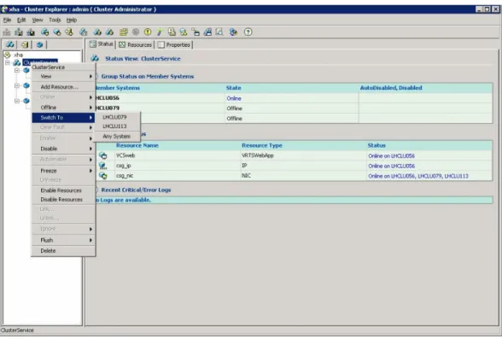Open Remote Group Resource Wizard toolbar icon
Screen dimensions: 502x339
(184, 32)
